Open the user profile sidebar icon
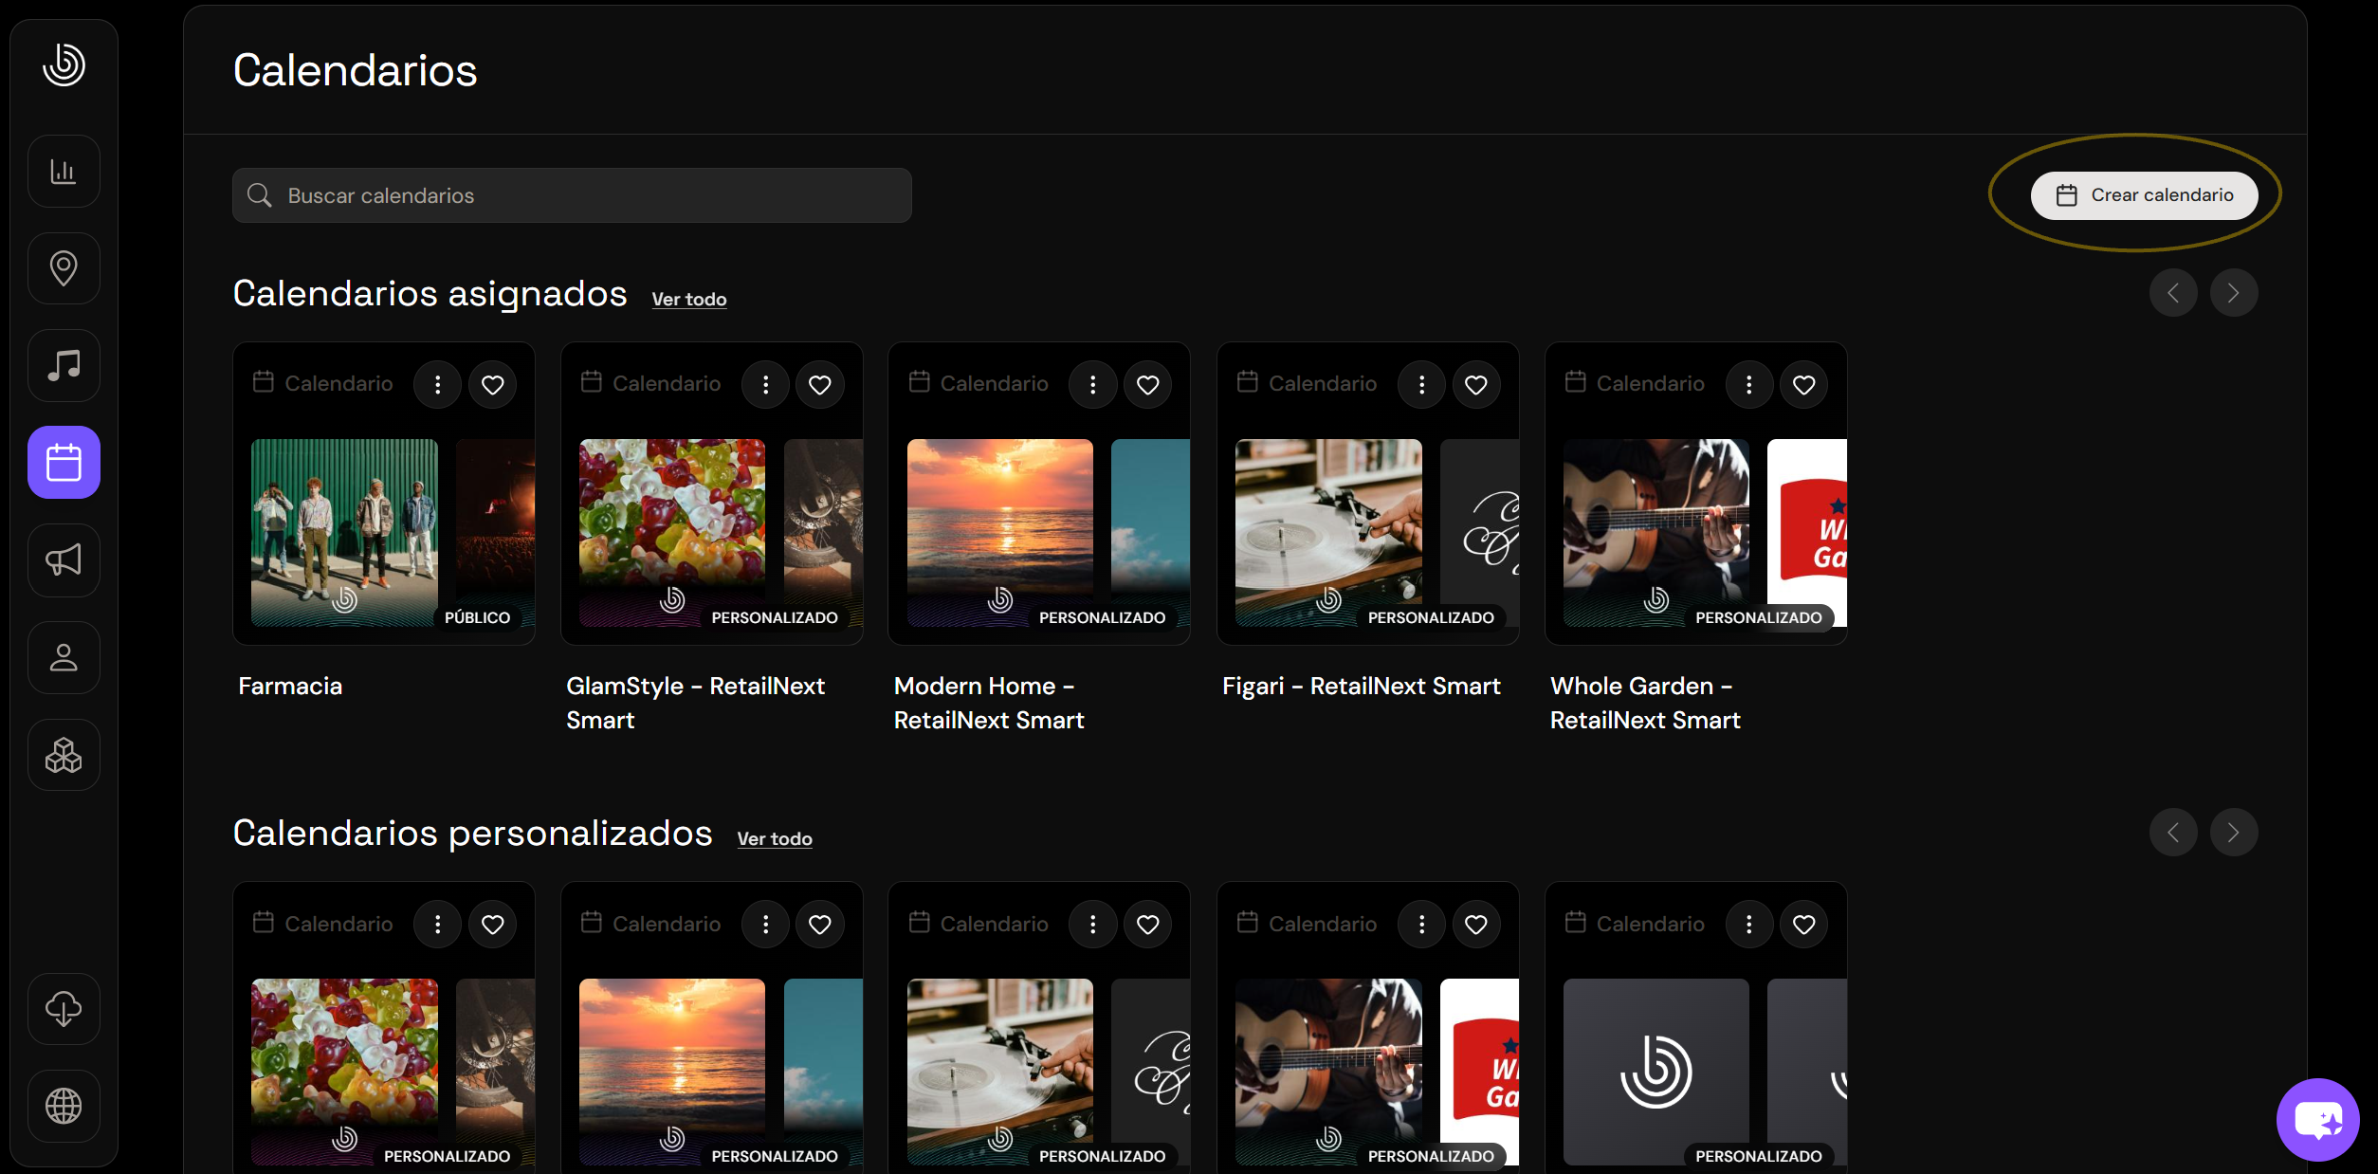Screen dimensions: 2378x1174 click(x=64, y=657)
